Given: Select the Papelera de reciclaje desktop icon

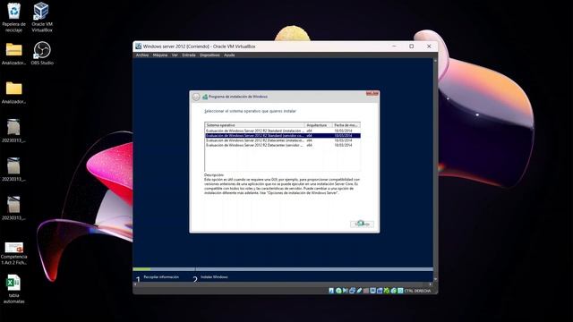Looking at the screenshot, I should click(x=14, y=17).
